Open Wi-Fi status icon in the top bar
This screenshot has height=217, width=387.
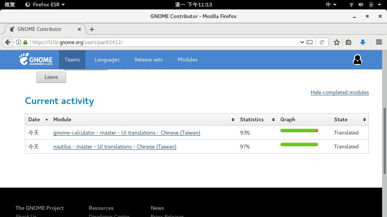[351, 5]
